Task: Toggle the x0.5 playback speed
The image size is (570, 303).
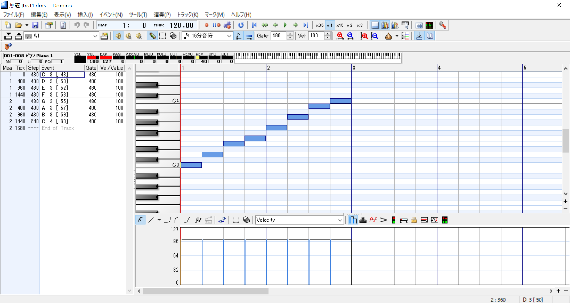Action: point(319,25)
